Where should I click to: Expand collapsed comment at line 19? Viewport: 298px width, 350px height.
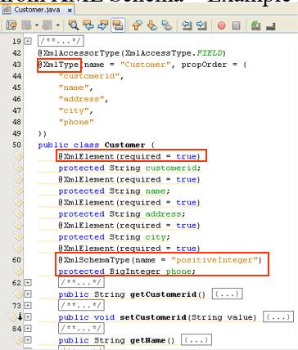pyautogui.click(x=28, y=42)
